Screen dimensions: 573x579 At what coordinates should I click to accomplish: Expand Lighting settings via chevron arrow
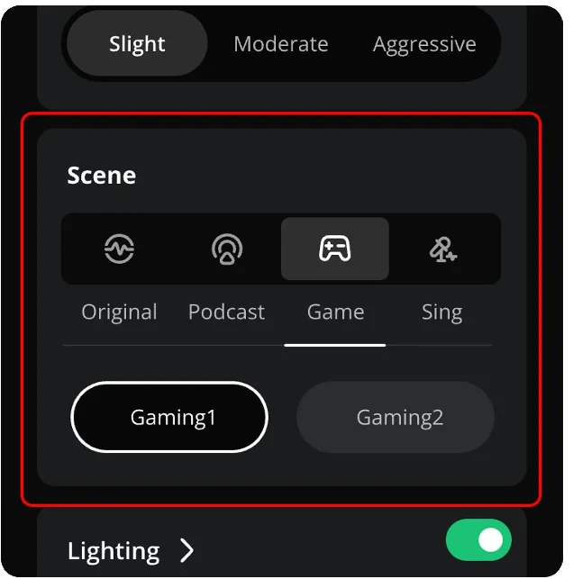pyautogui.click(x=186, y=550)
